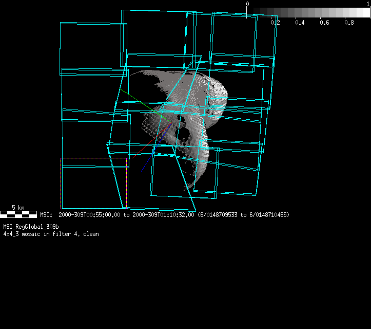The image size is (371, 329).
Task: Click the blue axis line
Action: [x=154, y=149]
